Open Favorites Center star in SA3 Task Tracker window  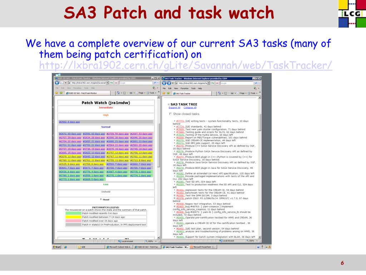pyautogui.click(x=164, y=93)
